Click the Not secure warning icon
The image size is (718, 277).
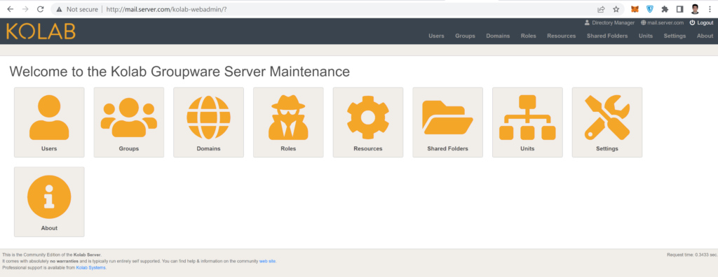[59, 9]
